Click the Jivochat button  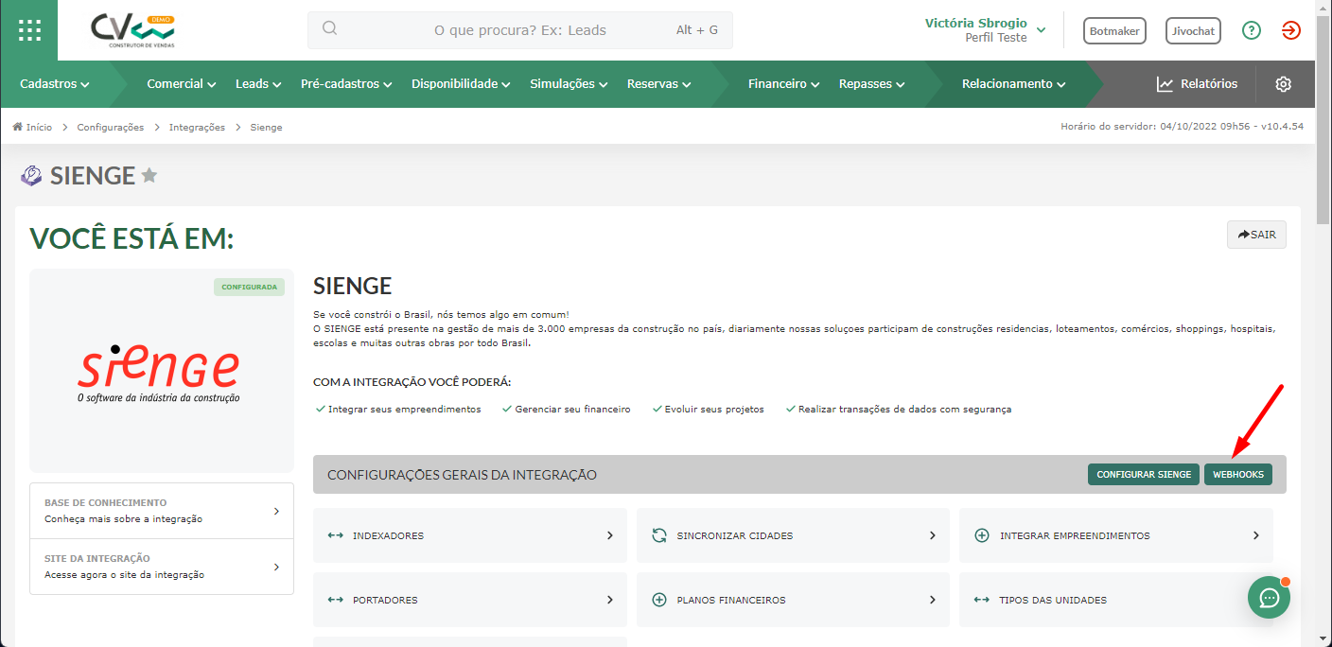coord(1193,31)
